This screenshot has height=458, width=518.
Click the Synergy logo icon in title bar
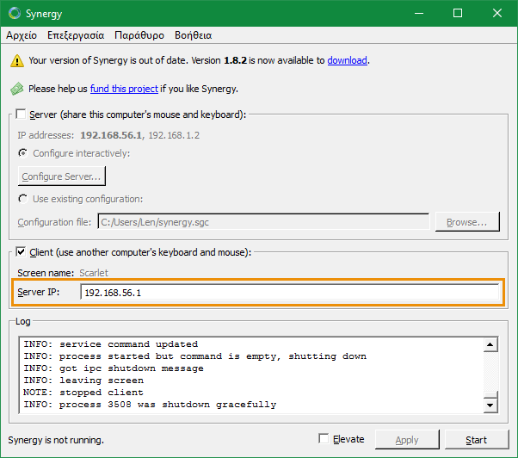coord(15,13)
